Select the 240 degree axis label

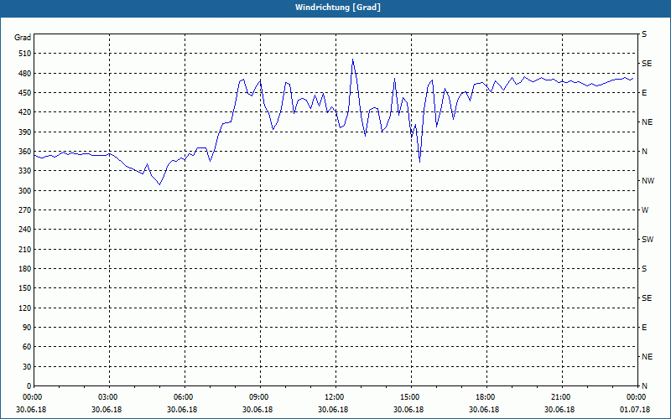coord(25,230)
